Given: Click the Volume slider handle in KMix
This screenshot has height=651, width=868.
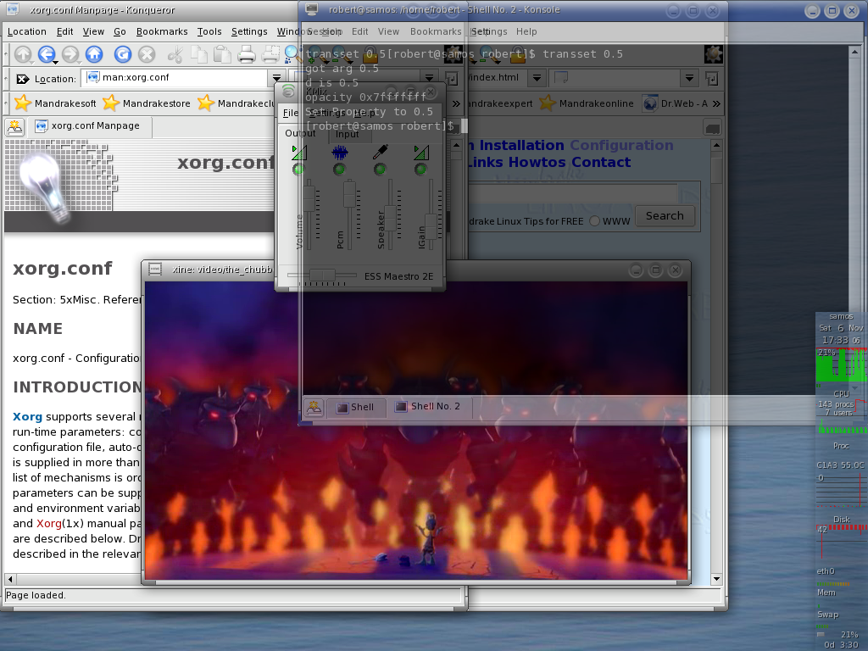Looking at the screenshot, I should click(x=309, y=198).
